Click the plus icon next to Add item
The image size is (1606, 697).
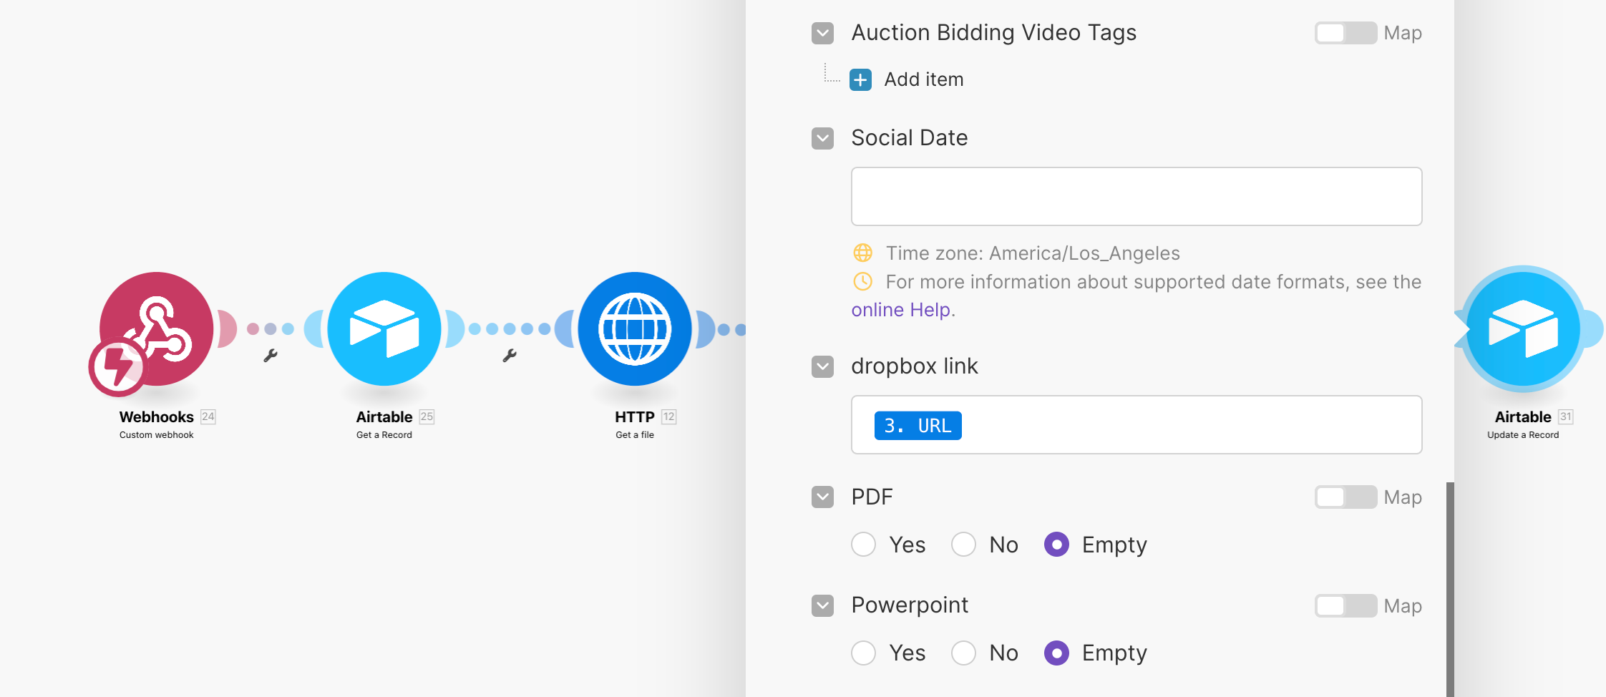pos(860,79)
